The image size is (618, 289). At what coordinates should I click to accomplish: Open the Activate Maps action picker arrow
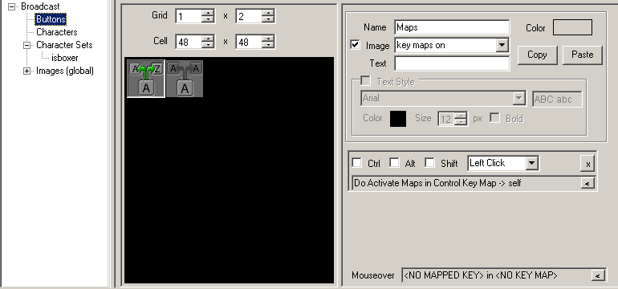(588, 183)
